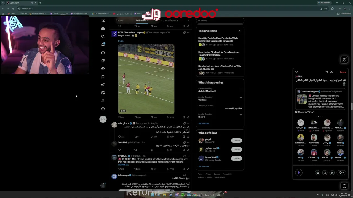
Task: Open the Space participants list icon
Action: pyautogui.click(x=318, y=172)
